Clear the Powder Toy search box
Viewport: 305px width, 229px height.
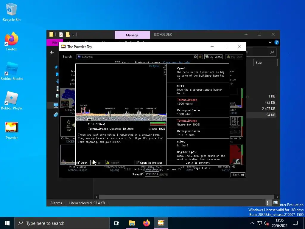coord(195,57)
